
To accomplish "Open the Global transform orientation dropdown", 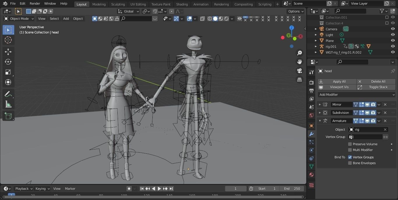I will coord(128,11).
